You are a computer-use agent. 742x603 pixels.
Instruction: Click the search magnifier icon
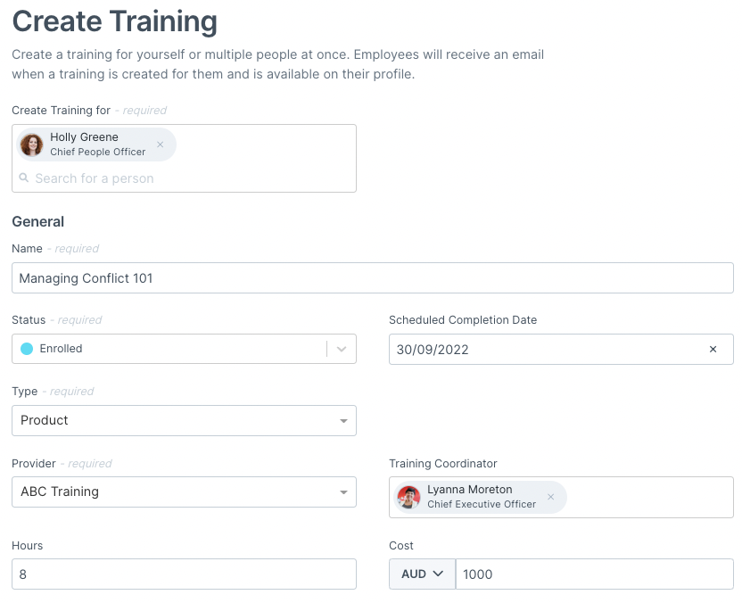[24, 178]
